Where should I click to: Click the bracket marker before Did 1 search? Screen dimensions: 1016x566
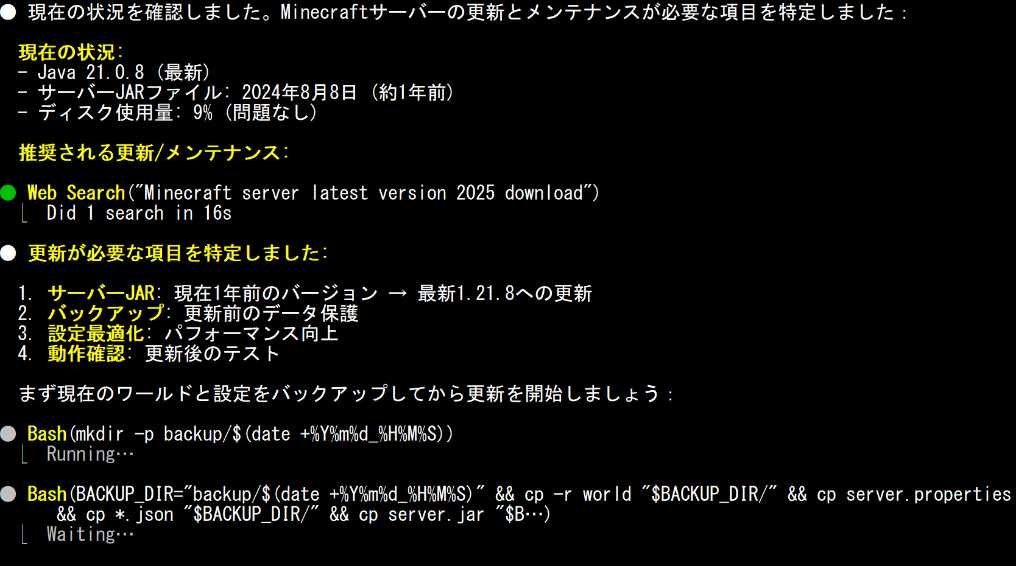click(24, 214)
